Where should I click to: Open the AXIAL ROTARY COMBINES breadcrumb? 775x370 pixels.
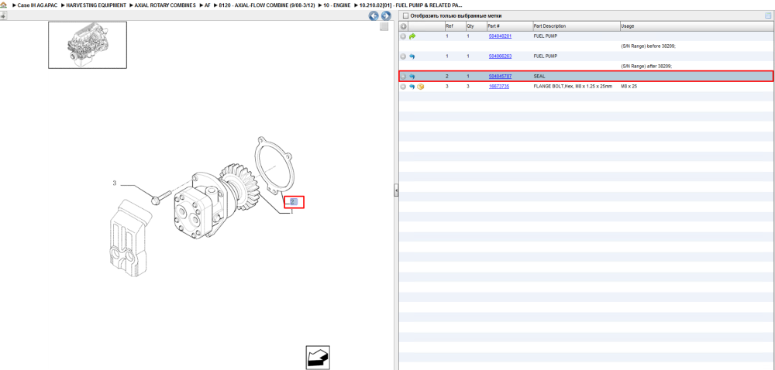click(x=166, y=5)
